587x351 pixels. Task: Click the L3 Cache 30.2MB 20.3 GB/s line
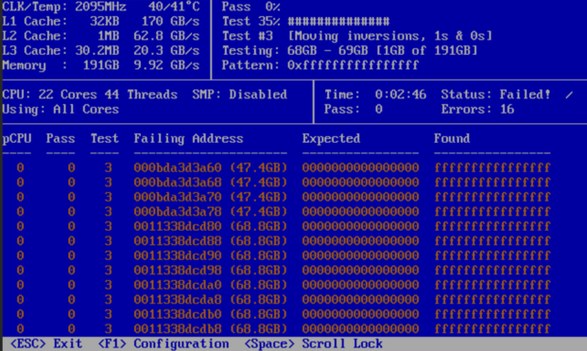101,50
